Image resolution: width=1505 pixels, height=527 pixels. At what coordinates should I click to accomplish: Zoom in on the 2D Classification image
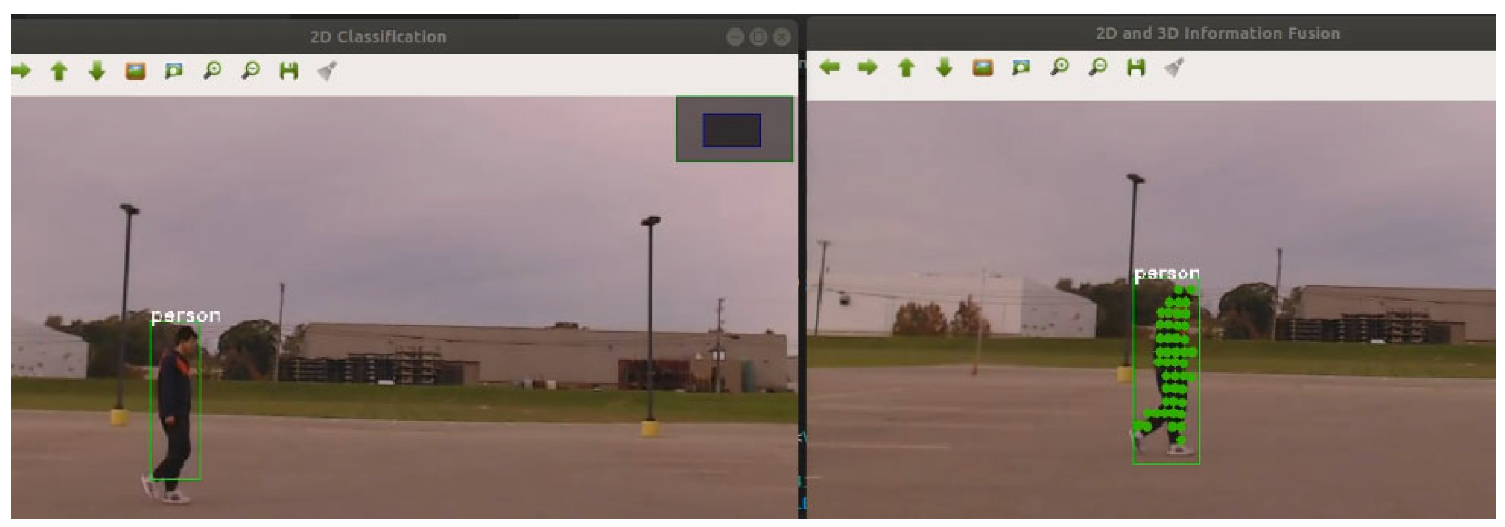pos(212,71)
